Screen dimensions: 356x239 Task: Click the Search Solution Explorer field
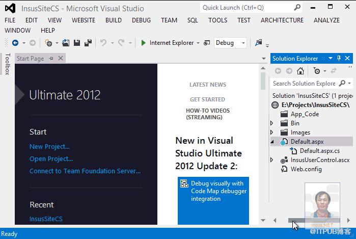coord(304,84)
